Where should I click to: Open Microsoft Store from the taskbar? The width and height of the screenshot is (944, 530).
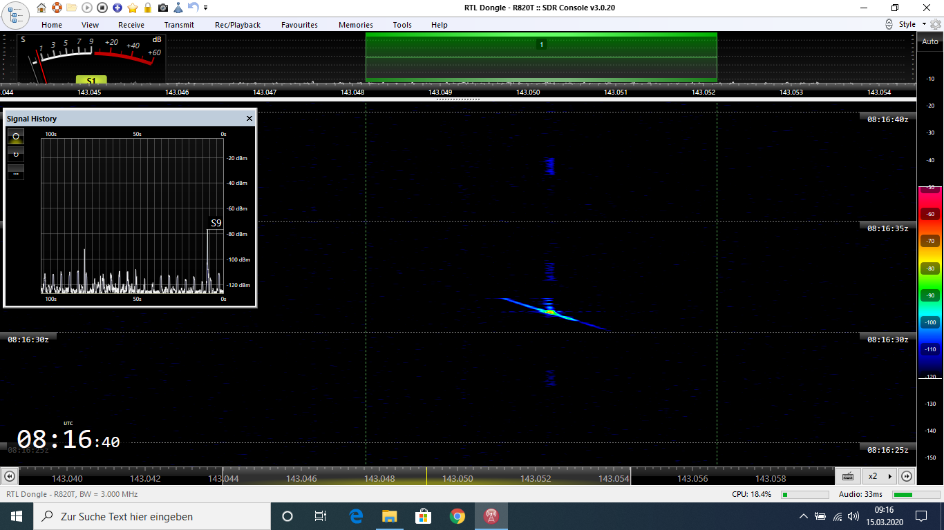(x=423, y=516)
